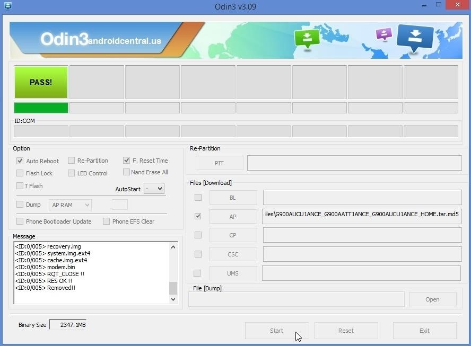The image size is (471, 346).
Task: Click the BL file button
Action: click(233, 198)
